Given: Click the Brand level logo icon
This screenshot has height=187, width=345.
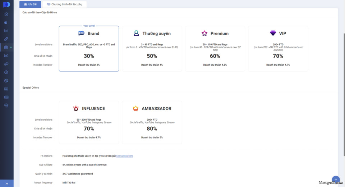Looking at the screenshot, I should click(x=82, y=33).
